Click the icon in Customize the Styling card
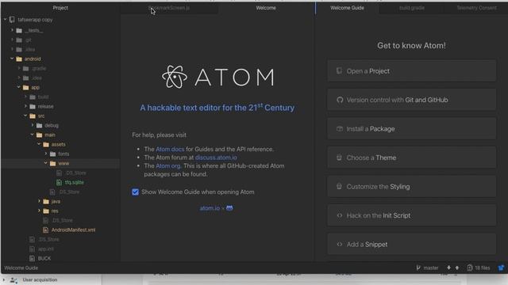This screenshot has width=508, height=285. (339, 187)
